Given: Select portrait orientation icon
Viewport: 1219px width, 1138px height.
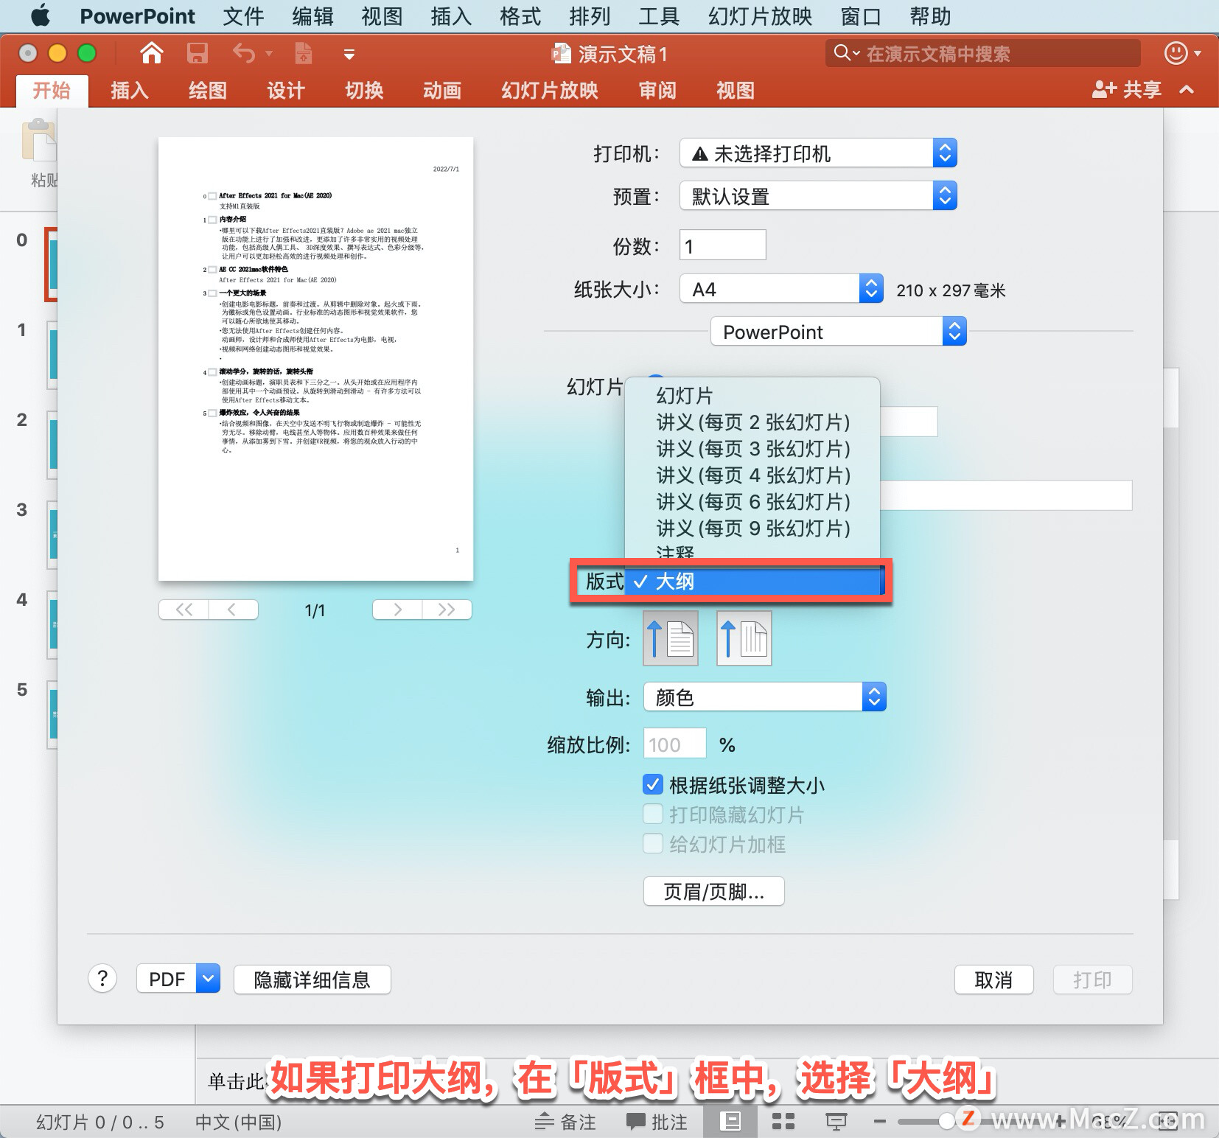Looking at the screenshot, I should (671, 638).
